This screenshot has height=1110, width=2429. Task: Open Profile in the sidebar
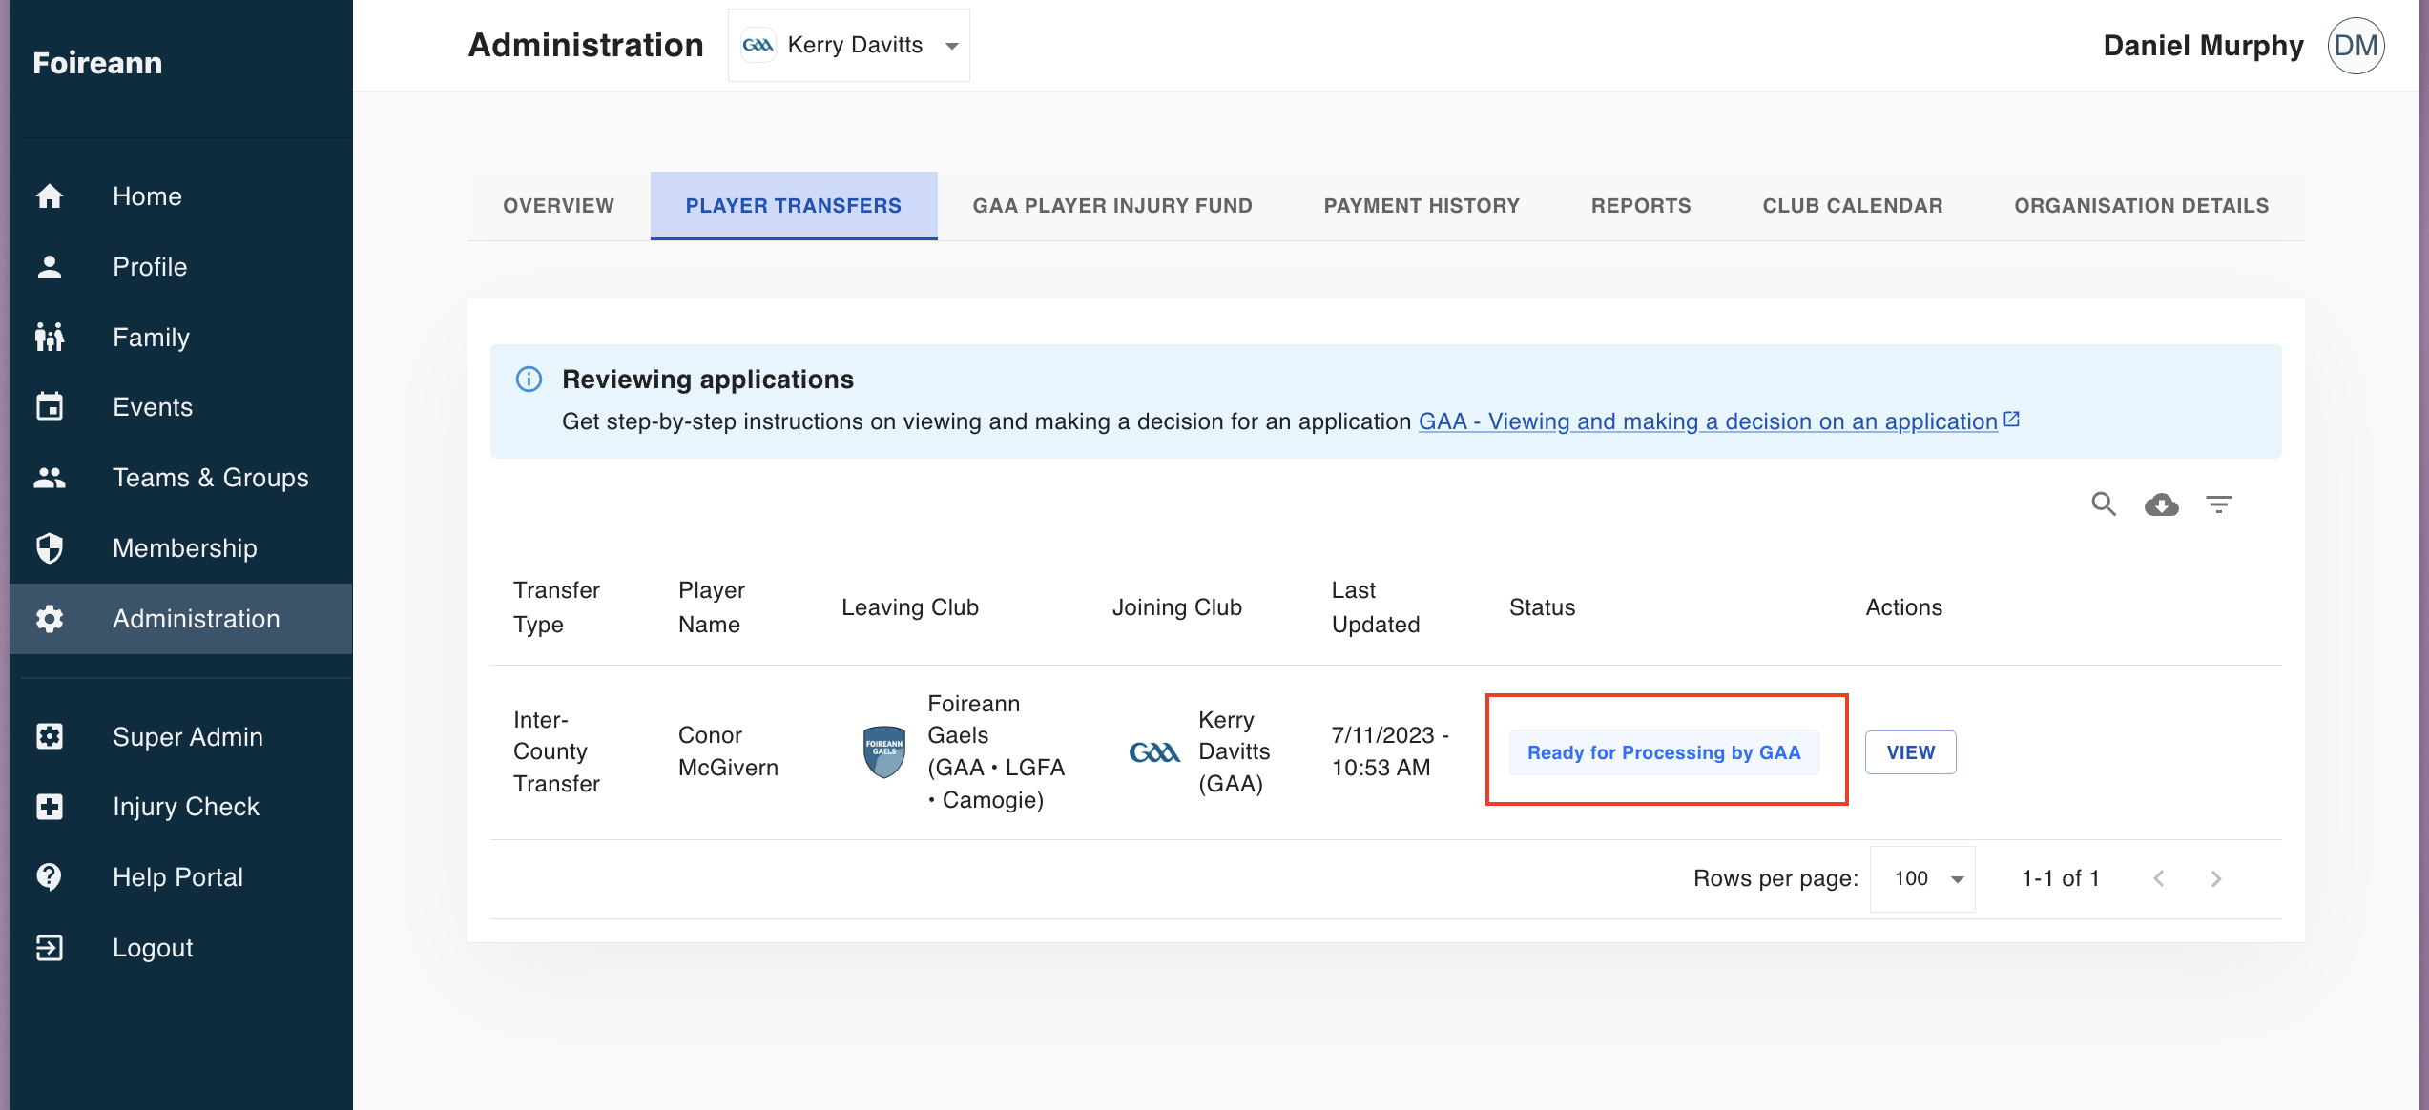(181, 267)
